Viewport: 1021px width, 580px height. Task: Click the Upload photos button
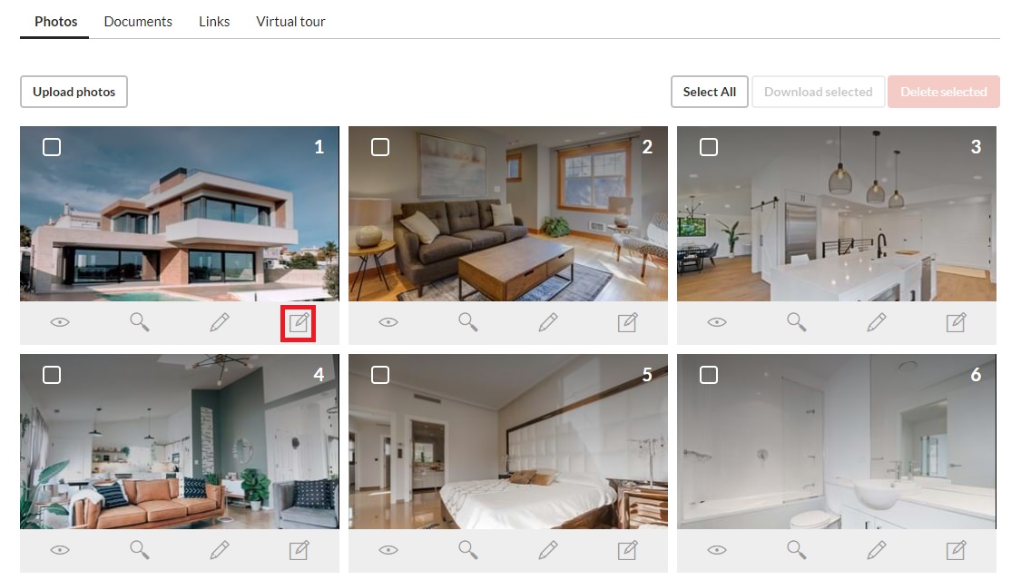click(x=74, y=92)
